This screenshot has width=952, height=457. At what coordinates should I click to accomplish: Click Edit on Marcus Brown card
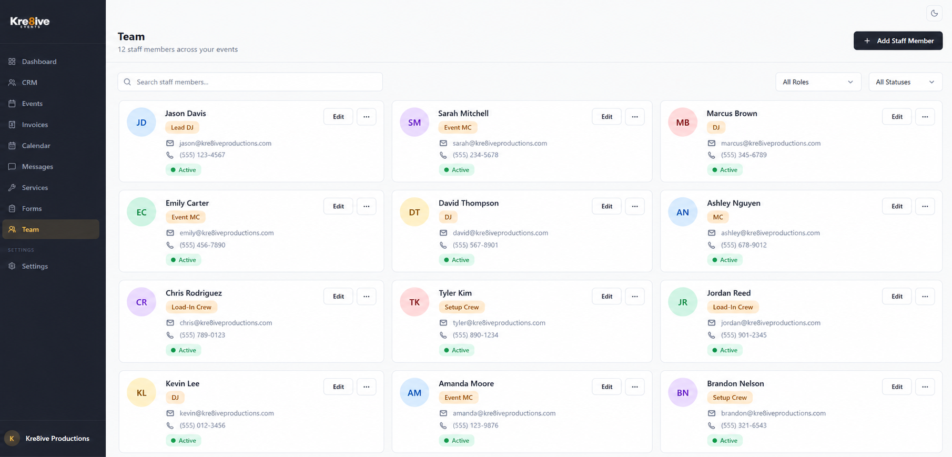click(x=897, y=117)
